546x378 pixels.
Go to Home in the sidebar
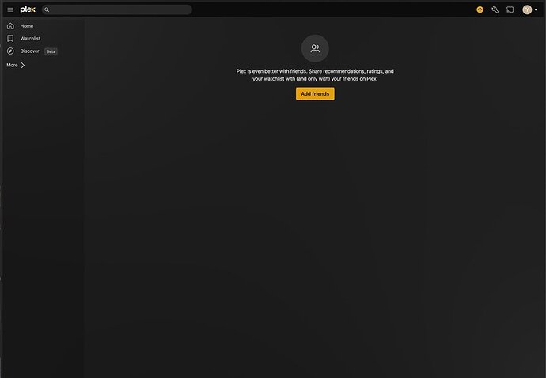pyautogui.click(x=27, y=26)
